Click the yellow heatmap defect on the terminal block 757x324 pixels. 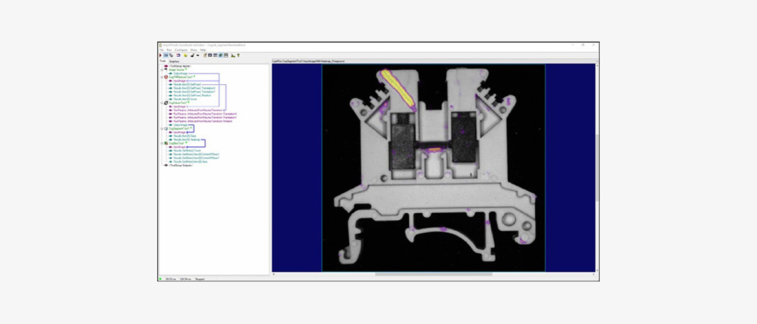tap(398, 88)
